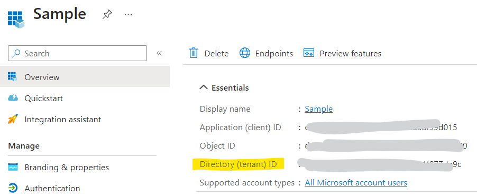Collapse the sidebar with double chevron
Viewport: 477px width, 196px height.
coord(159,53)
